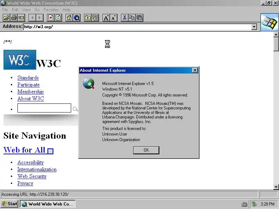Click the Send mail toolbar icon

tap(21, 18)
